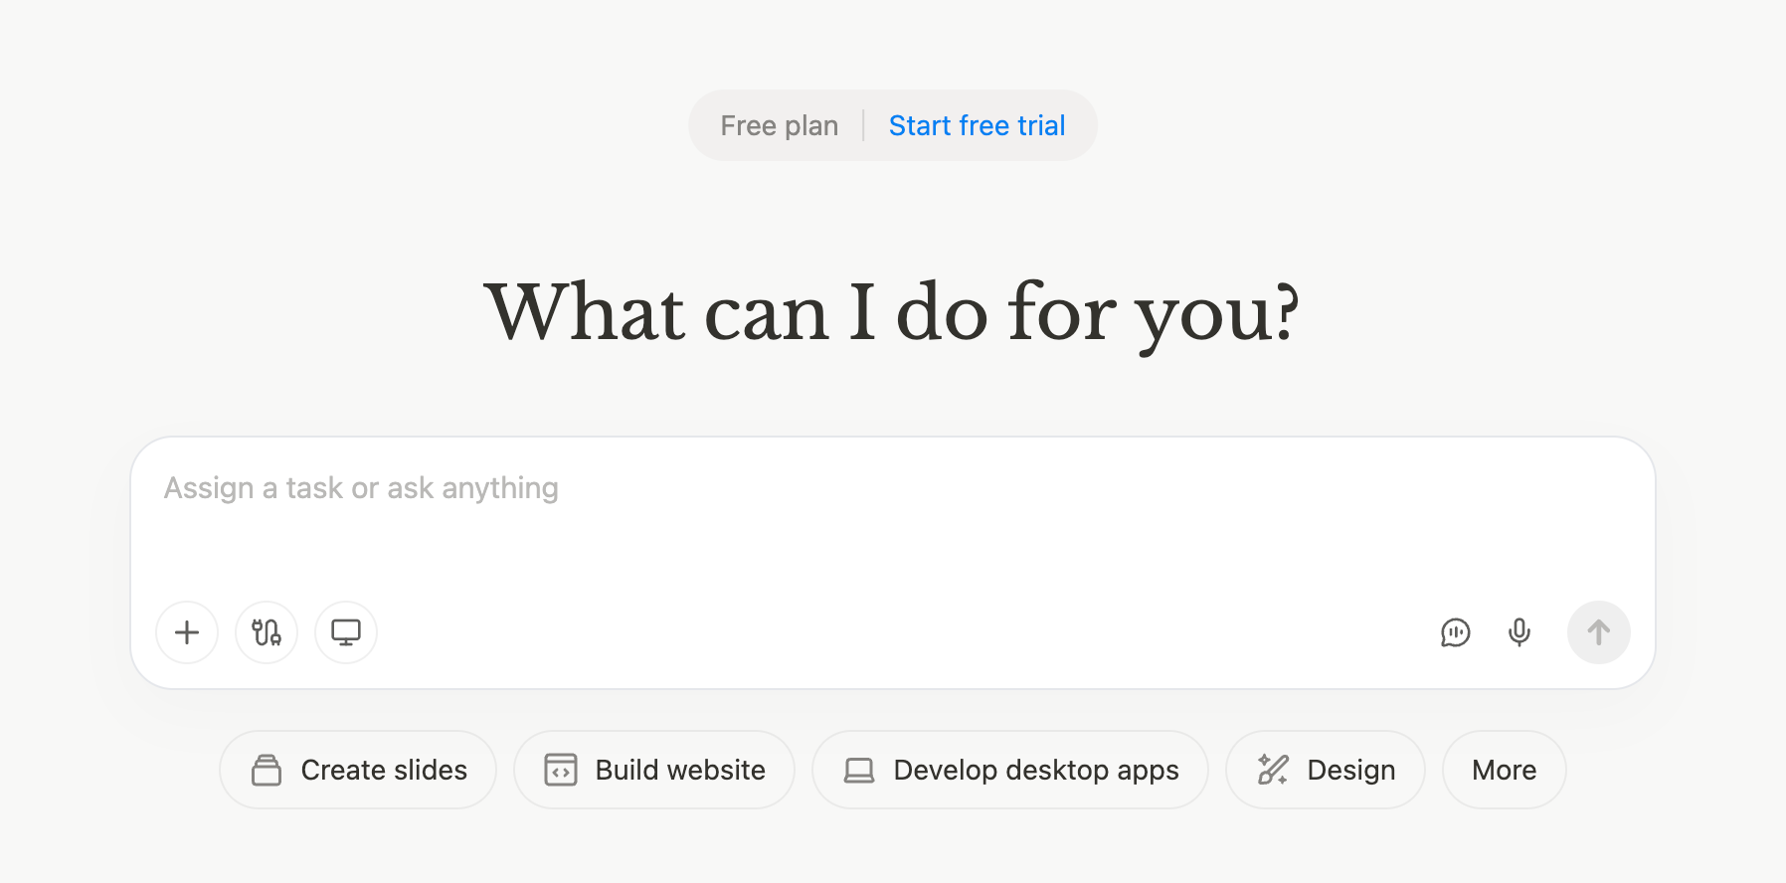Click the laptop icon in Develop desktop apps
The height and width of the screenshot is (883, 1786).
click(859, 770)
